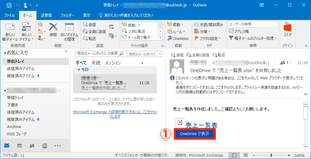The image size is (311, 159).
Task: Open more navigation options (three dots)
Action: tap(58, 146)
